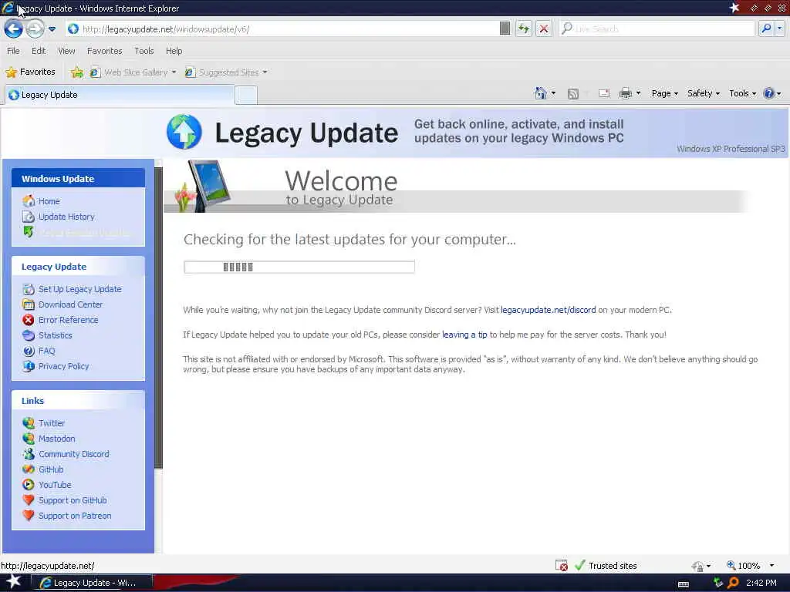Click the Community Discord icon

29,454
